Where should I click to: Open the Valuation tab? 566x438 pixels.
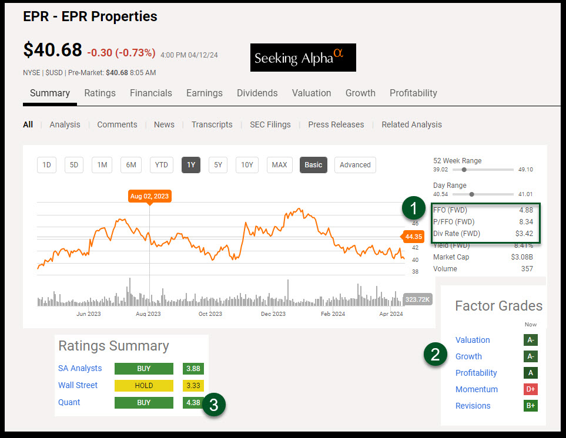[312, 93]
